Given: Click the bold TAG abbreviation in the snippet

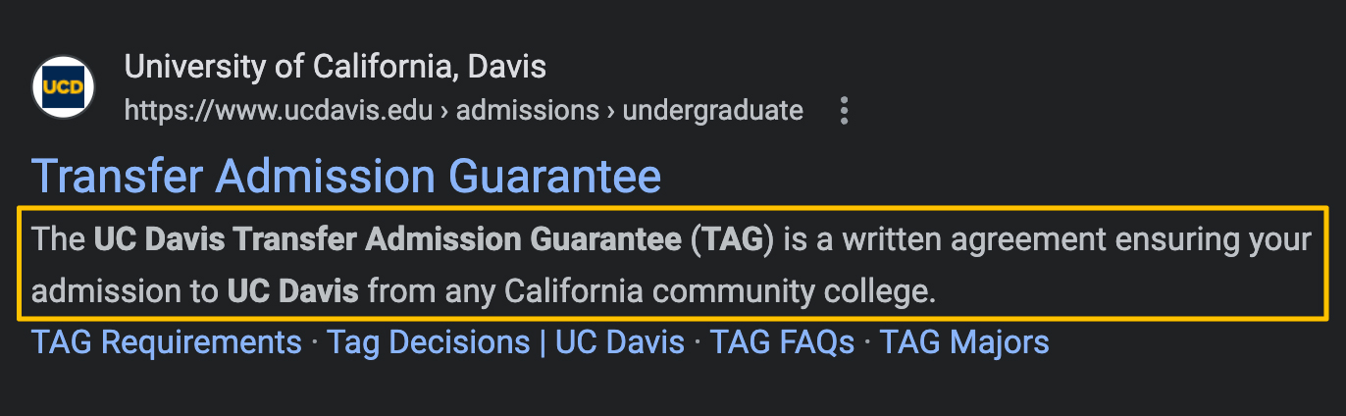Looking at the screenshot, I should (732, 239).
